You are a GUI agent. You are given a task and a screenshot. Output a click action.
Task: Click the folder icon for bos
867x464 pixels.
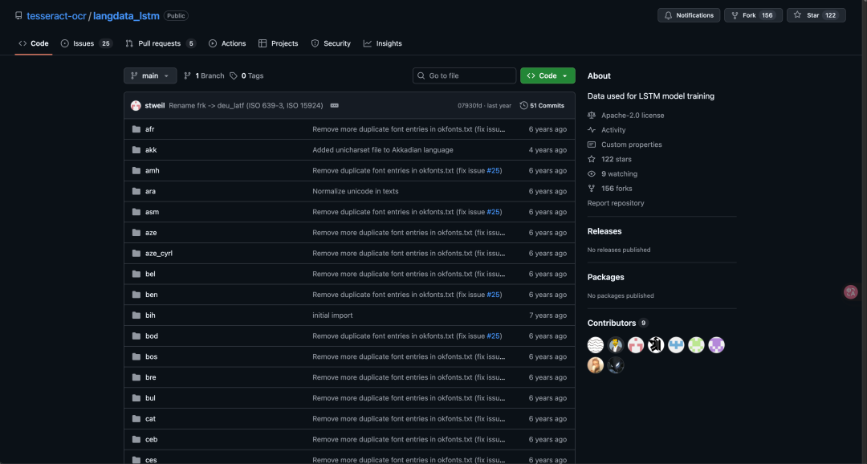coord(136,356)
